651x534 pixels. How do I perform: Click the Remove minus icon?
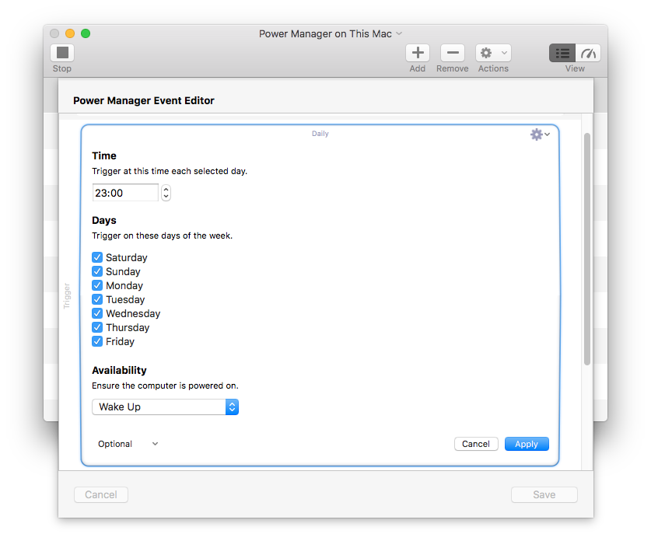tap(453, 53)
